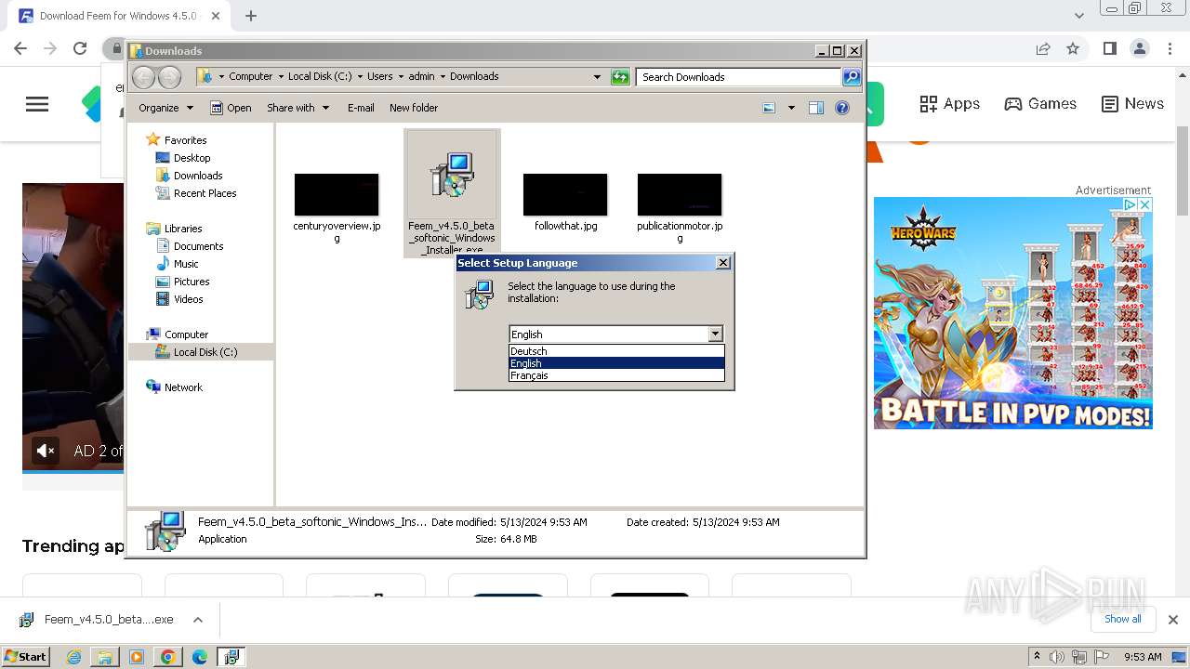Create a New folder
This screenshot has height=669, width=1190.
coord(414,108)
